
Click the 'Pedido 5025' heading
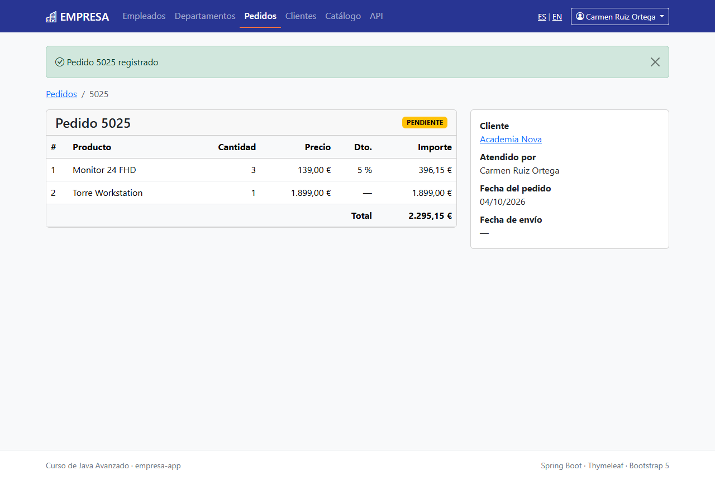point(93,123)
